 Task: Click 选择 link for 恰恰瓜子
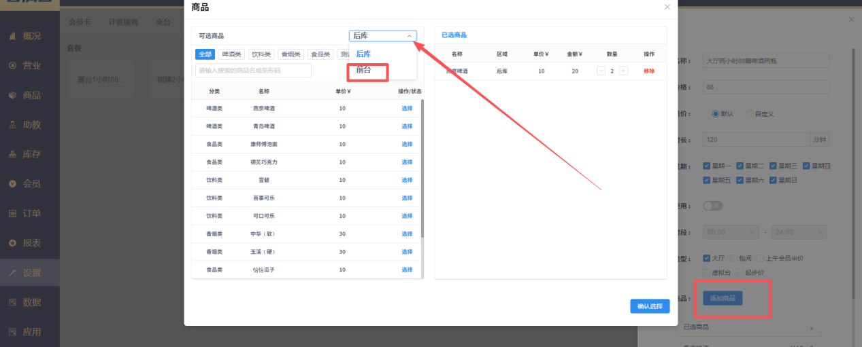tap(407, 270)
